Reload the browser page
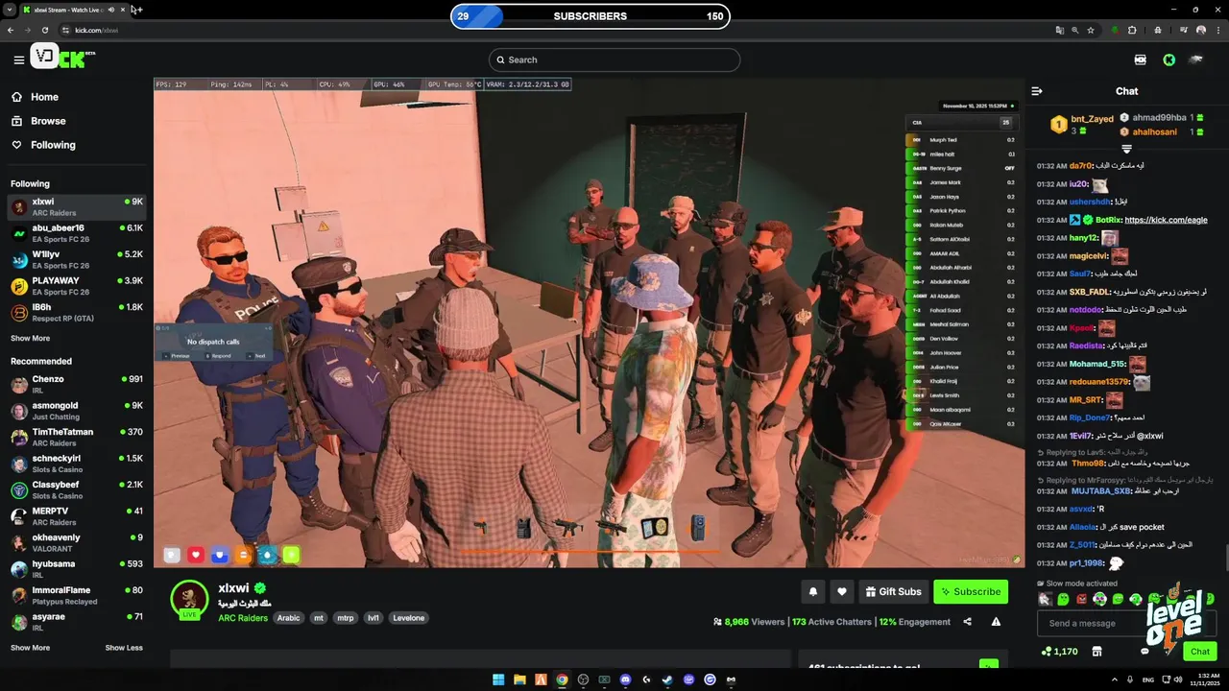Image resolution: width=1229 pixels, height=691 pixels. point(44,30)
